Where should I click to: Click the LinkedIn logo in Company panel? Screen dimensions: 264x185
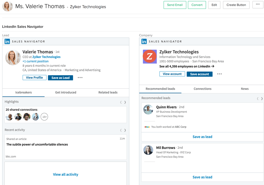(144, 41)
